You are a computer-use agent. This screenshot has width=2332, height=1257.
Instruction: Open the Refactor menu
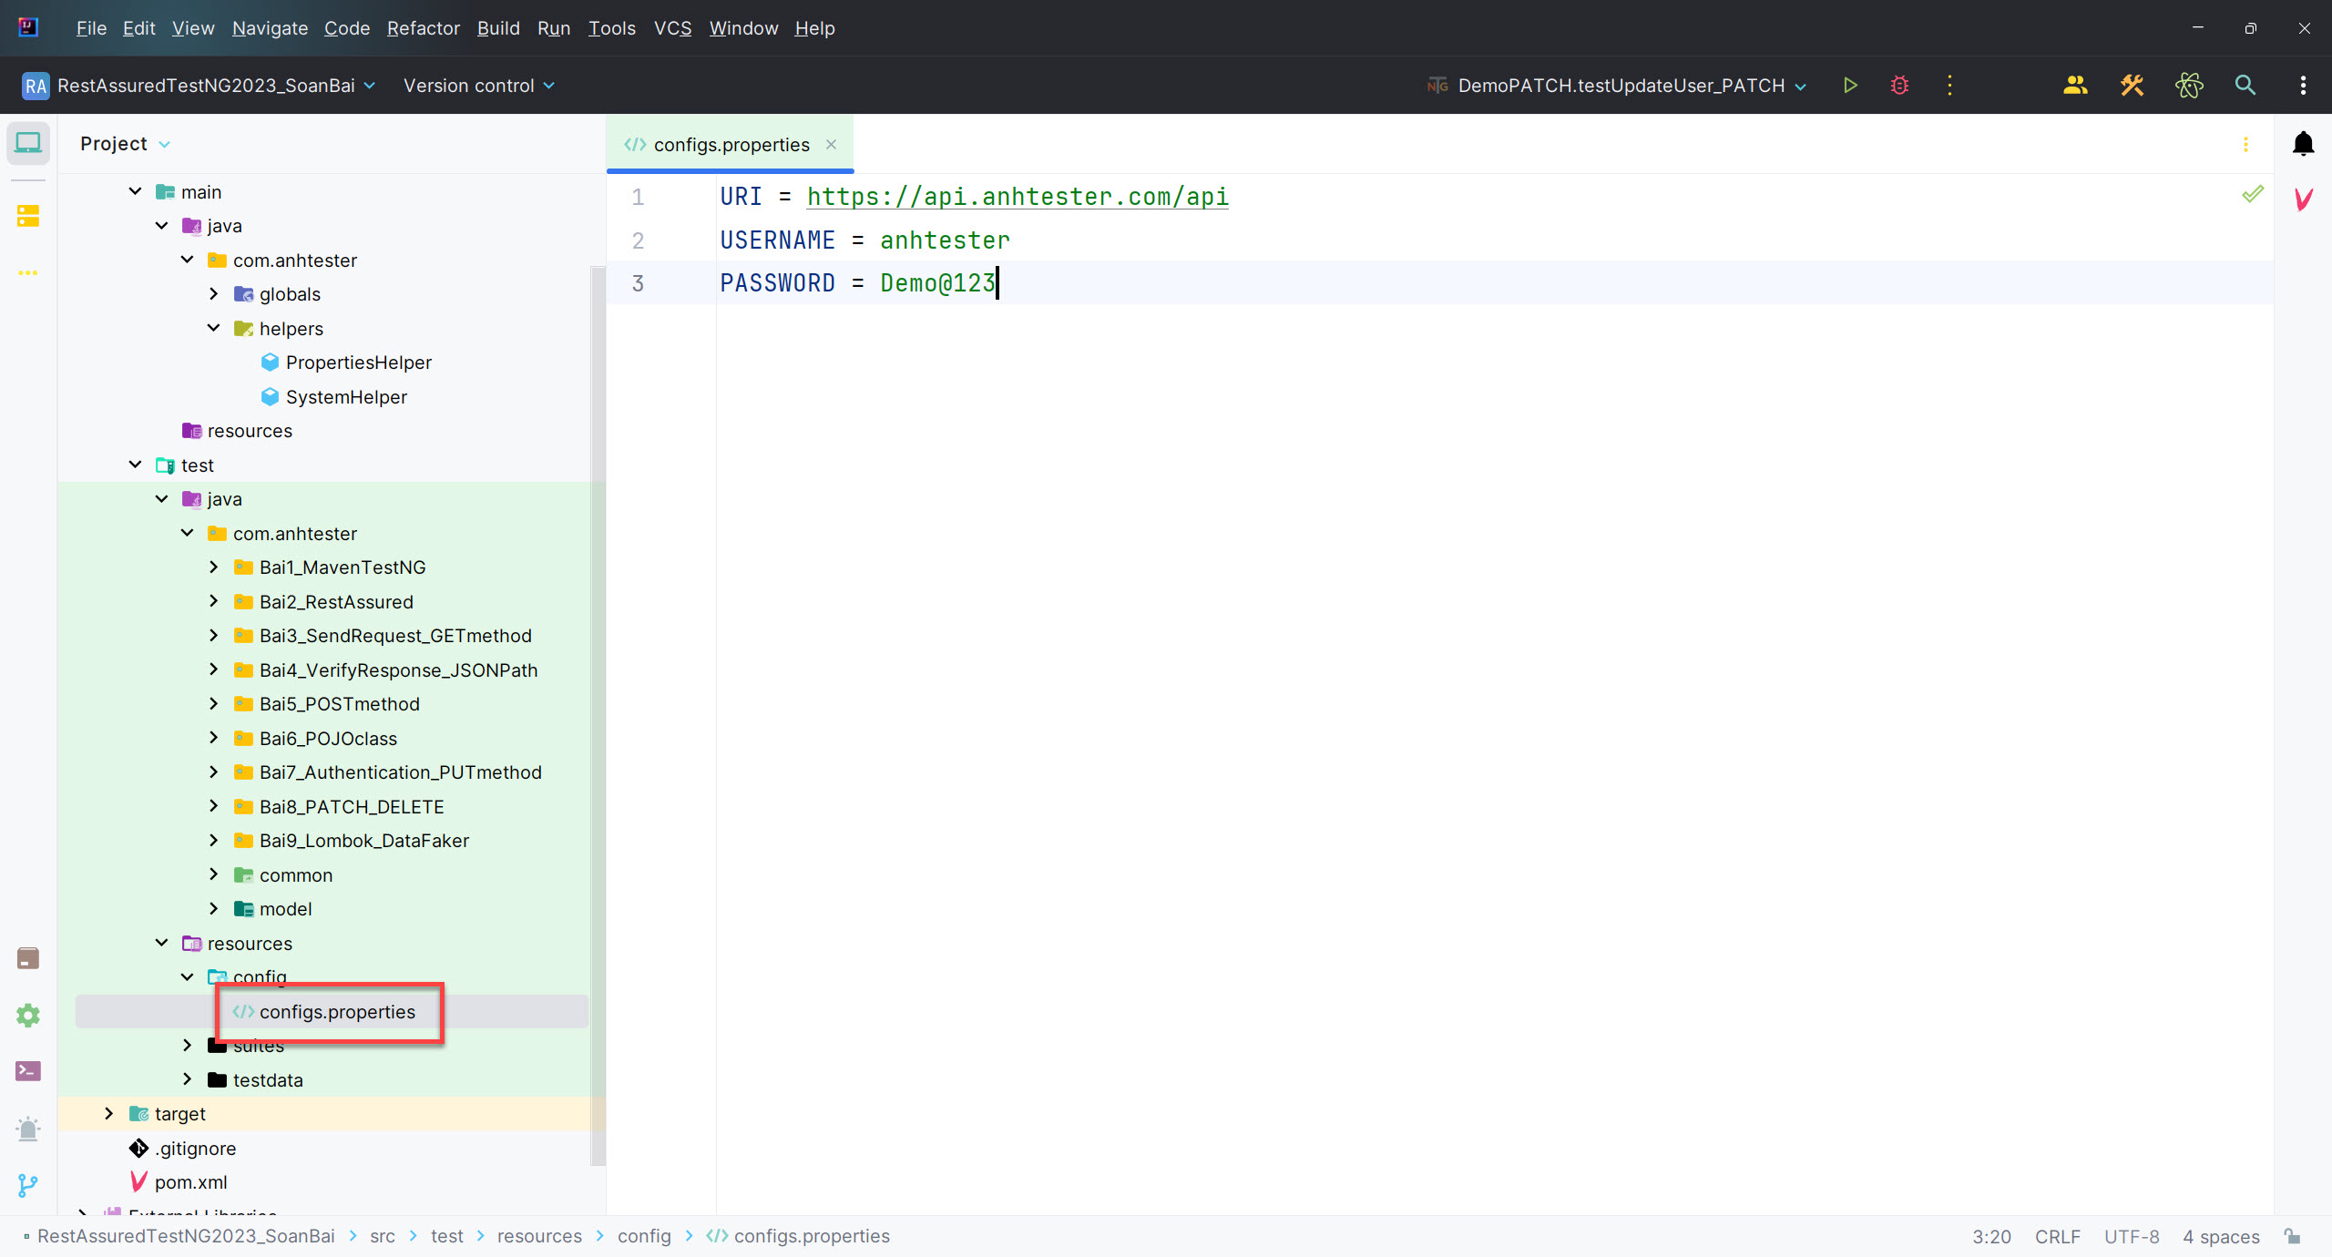[423, 28]
